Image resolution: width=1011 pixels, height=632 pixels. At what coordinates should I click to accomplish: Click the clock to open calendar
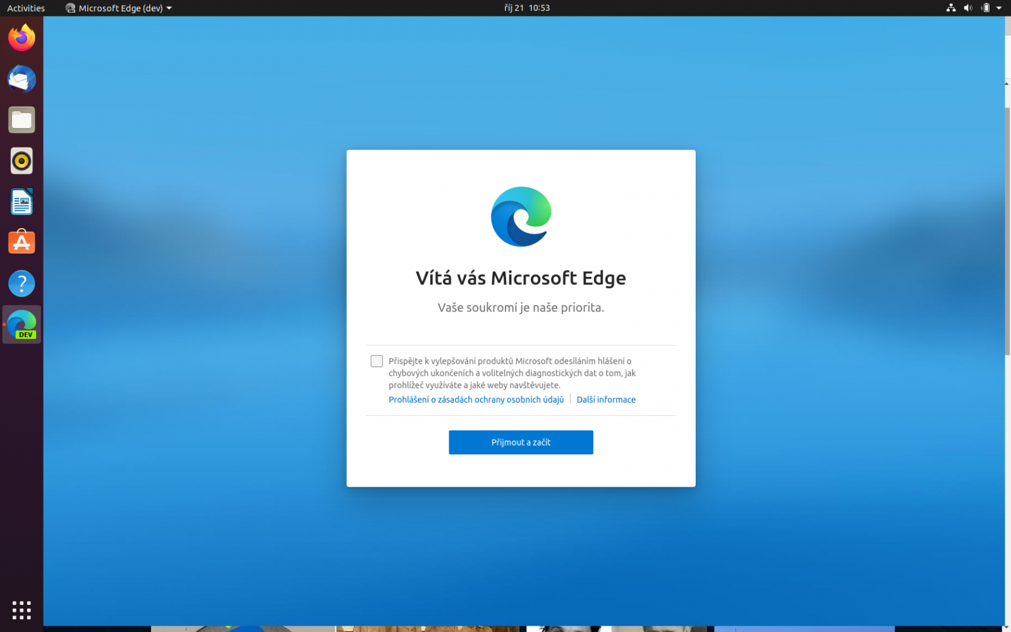(526, 8)
